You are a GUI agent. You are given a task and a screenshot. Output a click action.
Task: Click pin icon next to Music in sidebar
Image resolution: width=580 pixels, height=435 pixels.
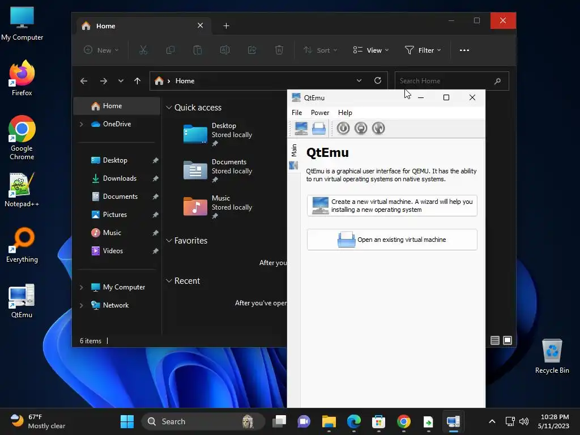tap(155, 233)
